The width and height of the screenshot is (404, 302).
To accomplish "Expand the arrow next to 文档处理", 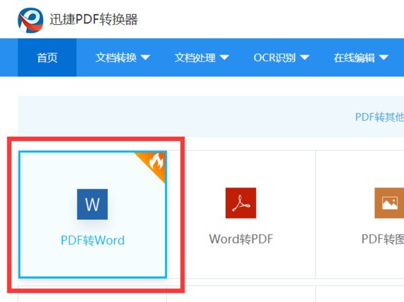I will (224, 57).
